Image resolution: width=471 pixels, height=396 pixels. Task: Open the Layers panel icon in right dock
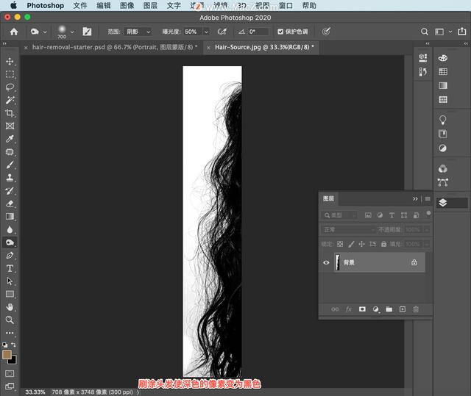443,203
